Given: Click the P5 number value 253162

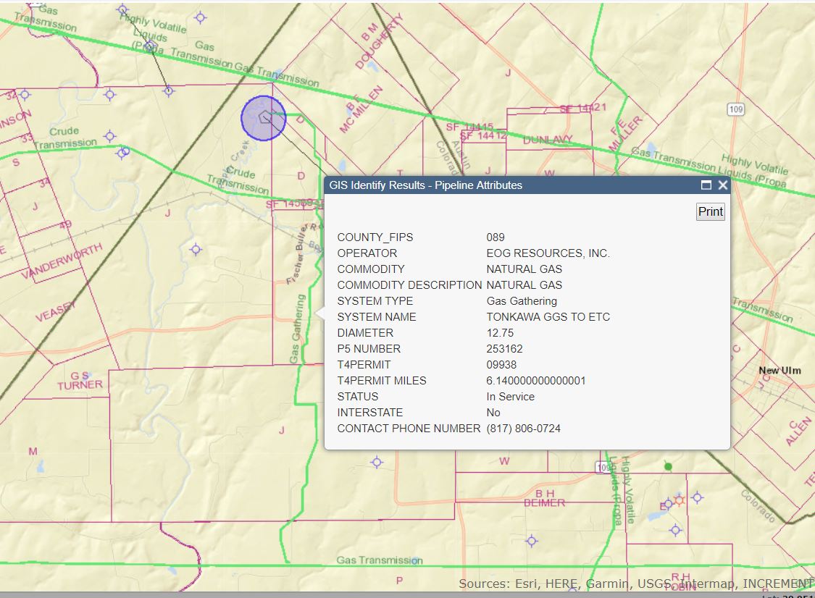Looking at the screenshot, I should click(505, 349).
